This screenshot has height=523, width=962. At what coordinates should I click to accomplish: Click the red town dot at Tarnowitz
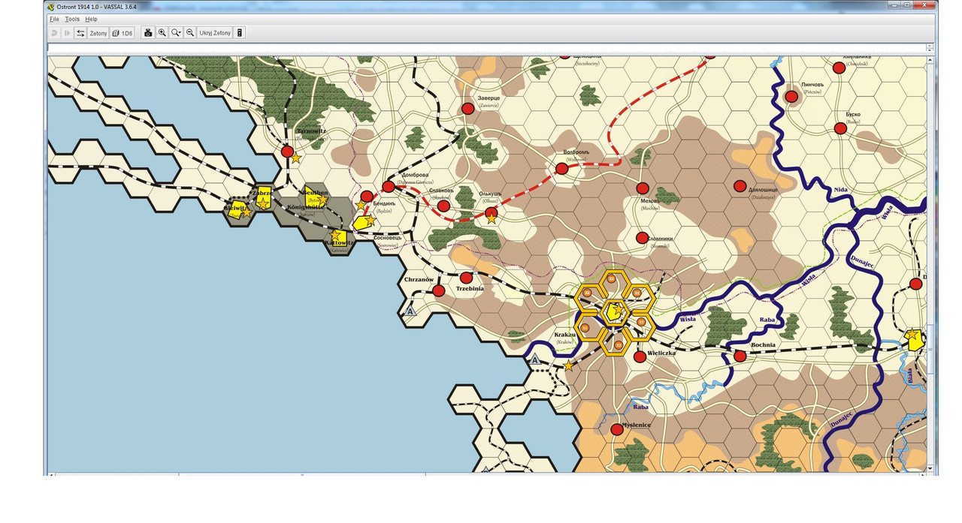(287, 152)
